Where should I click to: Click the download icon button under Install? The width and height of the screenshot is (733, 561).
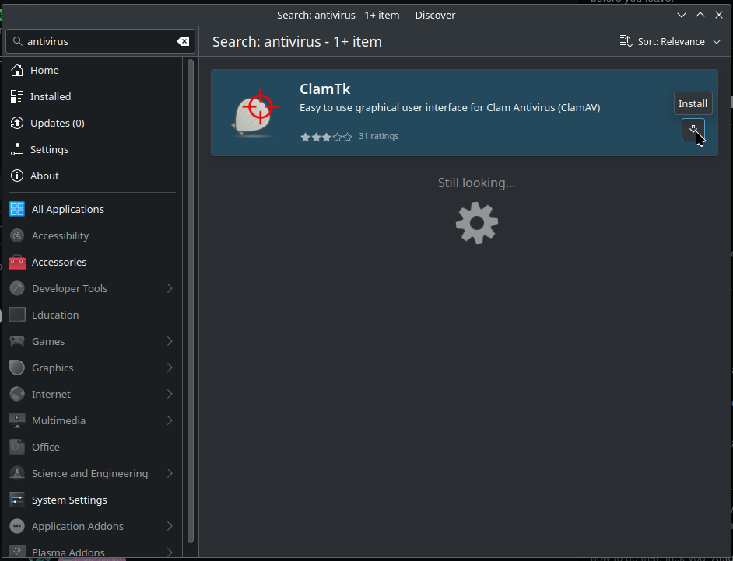pyautogui.click(x=693, y=130)
